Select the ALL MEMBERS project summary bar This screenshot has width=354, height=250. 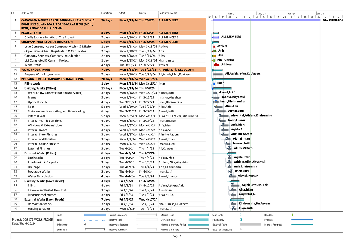[265, 20]
